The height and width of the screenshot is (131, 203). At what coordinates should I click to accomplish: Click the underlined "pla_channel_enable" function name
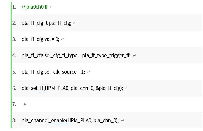(x=44, y=120)
